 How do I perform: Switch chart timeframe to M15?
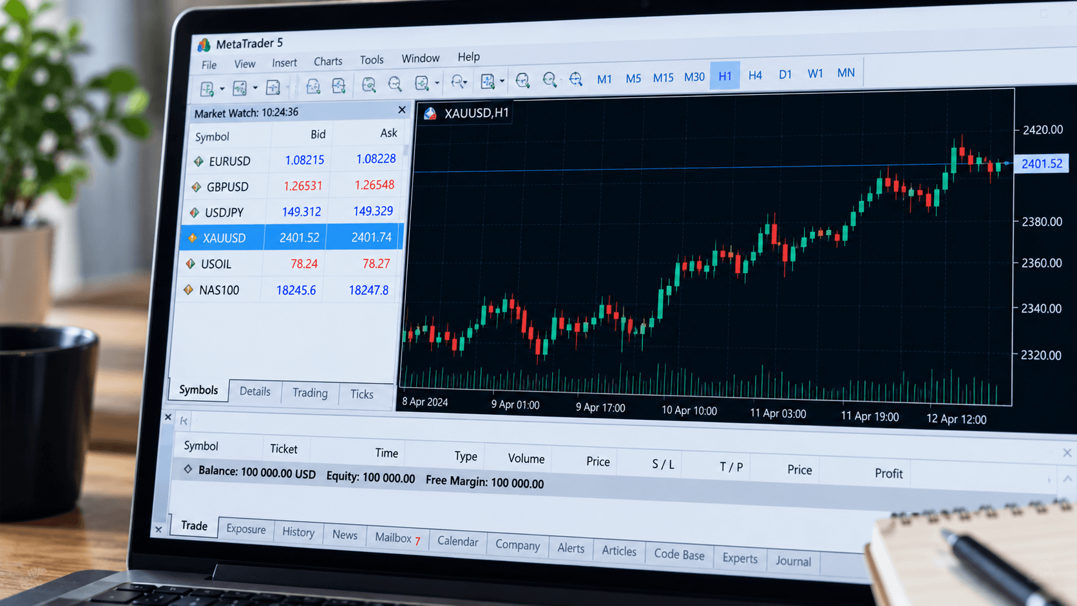click(x=663, y=78)
